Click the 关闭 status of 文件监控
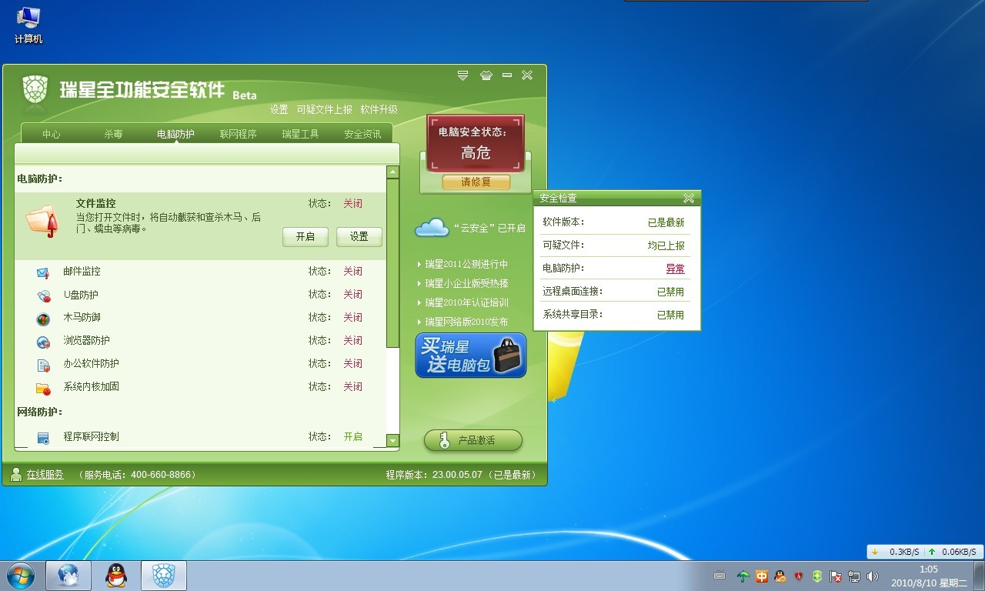Viewport: 985px width, 591px height. [x=352, y=204]
